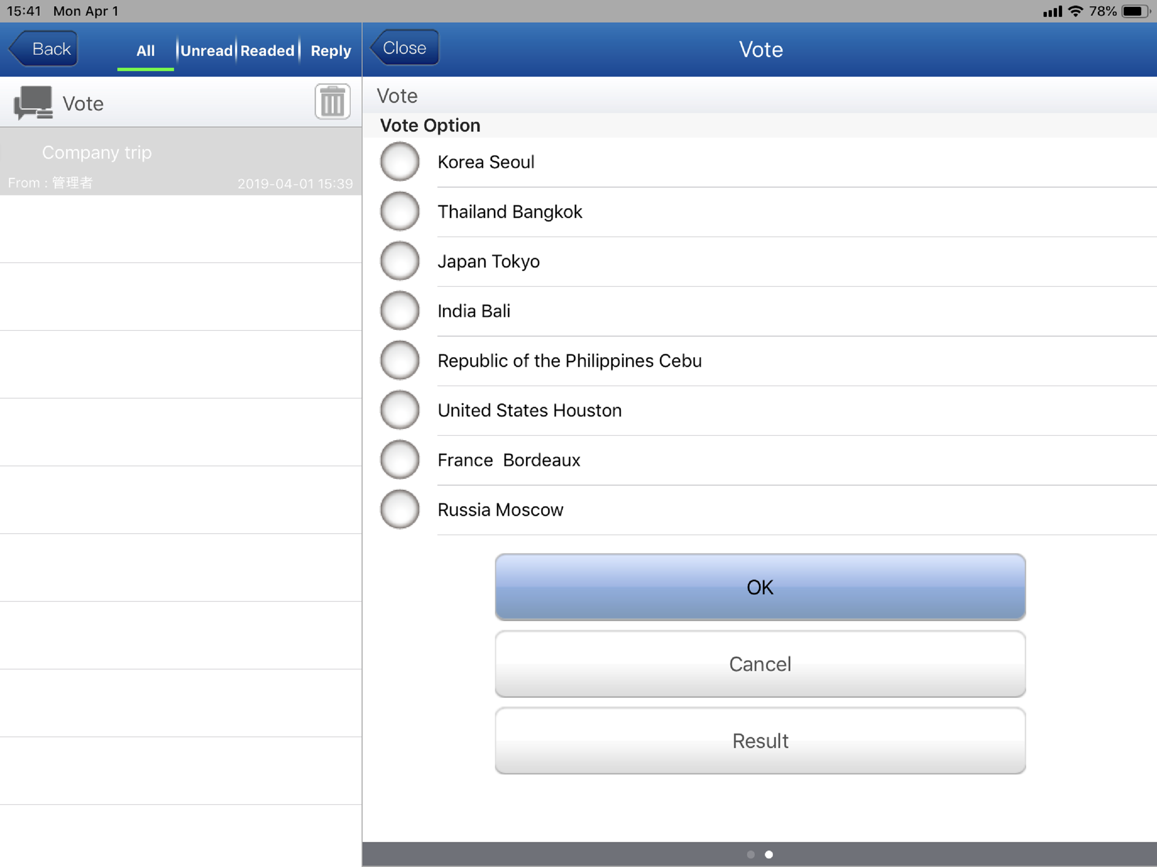1157x867 pixels.
Task: Click the United States Houston label
Action: (529, 411)
